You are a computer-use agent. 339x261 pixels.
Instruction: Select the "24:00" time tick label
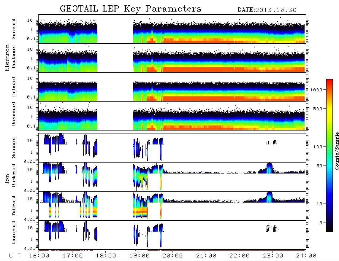click(x=307, y=256)
